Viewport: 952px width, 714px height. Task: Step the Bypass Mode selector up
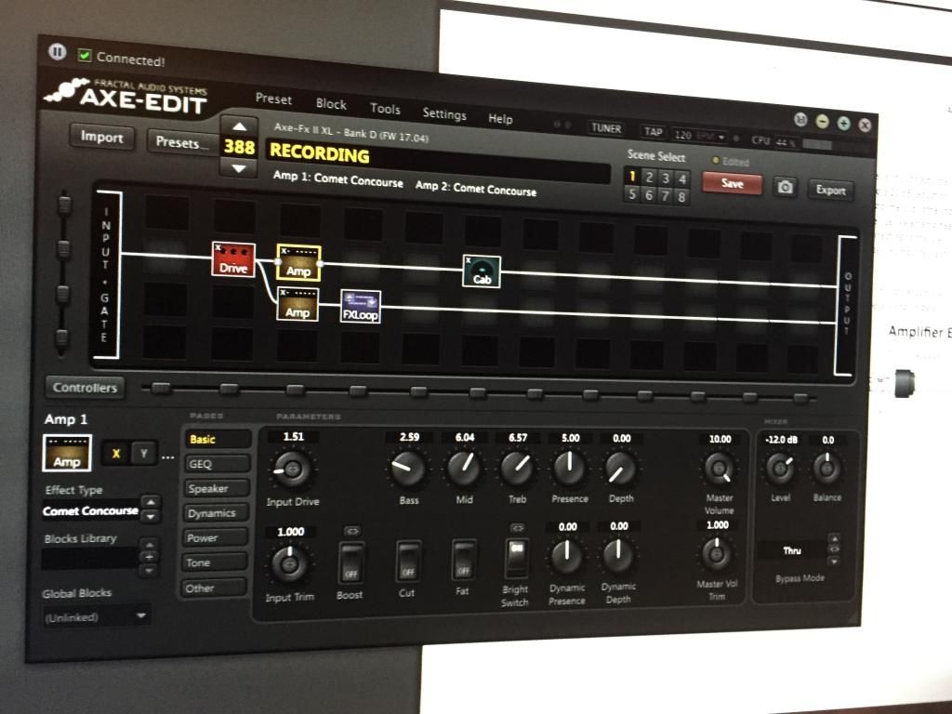(x=835, y=538)
